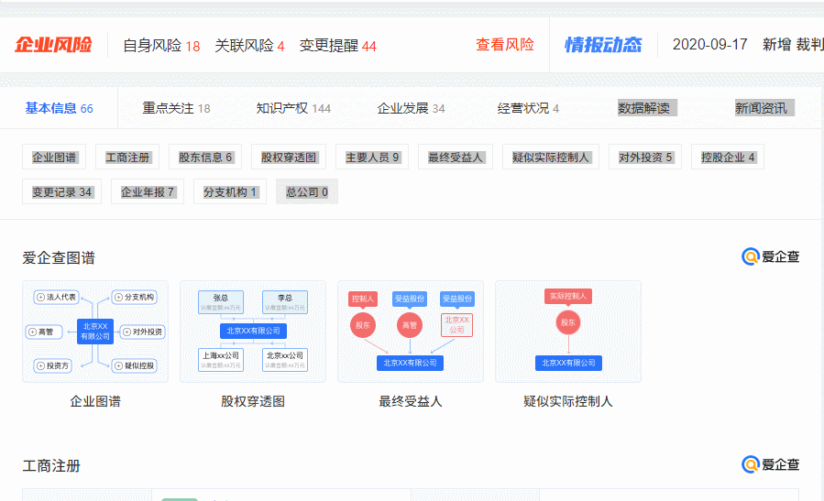Expand 投资方 node in 企业图谱 thumbnail
Viewport: 824px width, 501px height.
point(52,365)
